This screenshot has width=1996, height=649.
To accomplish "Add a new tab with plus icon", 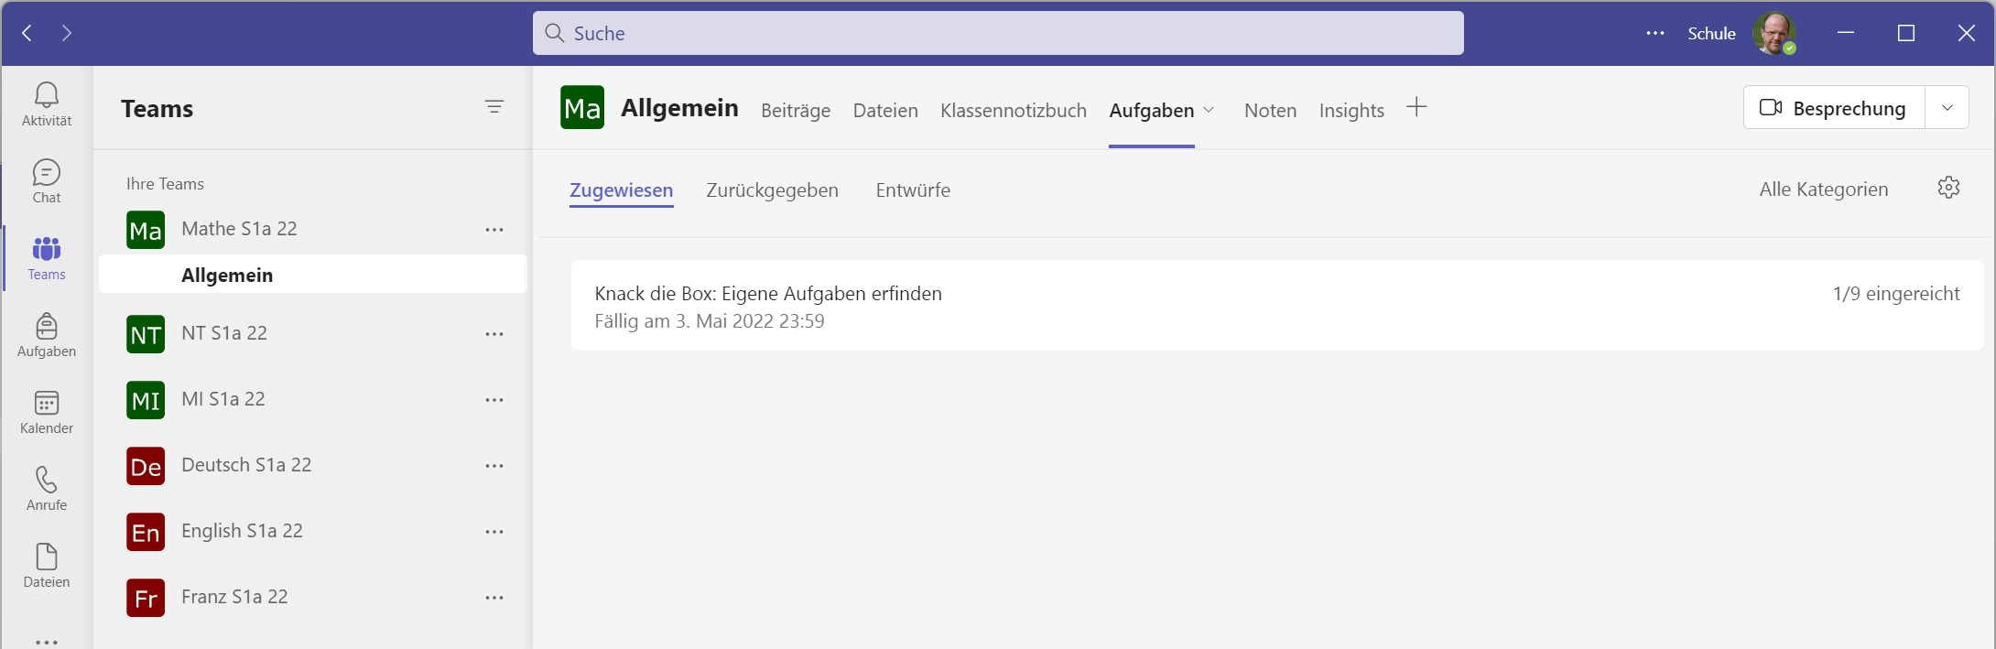I will [1416, 107].
